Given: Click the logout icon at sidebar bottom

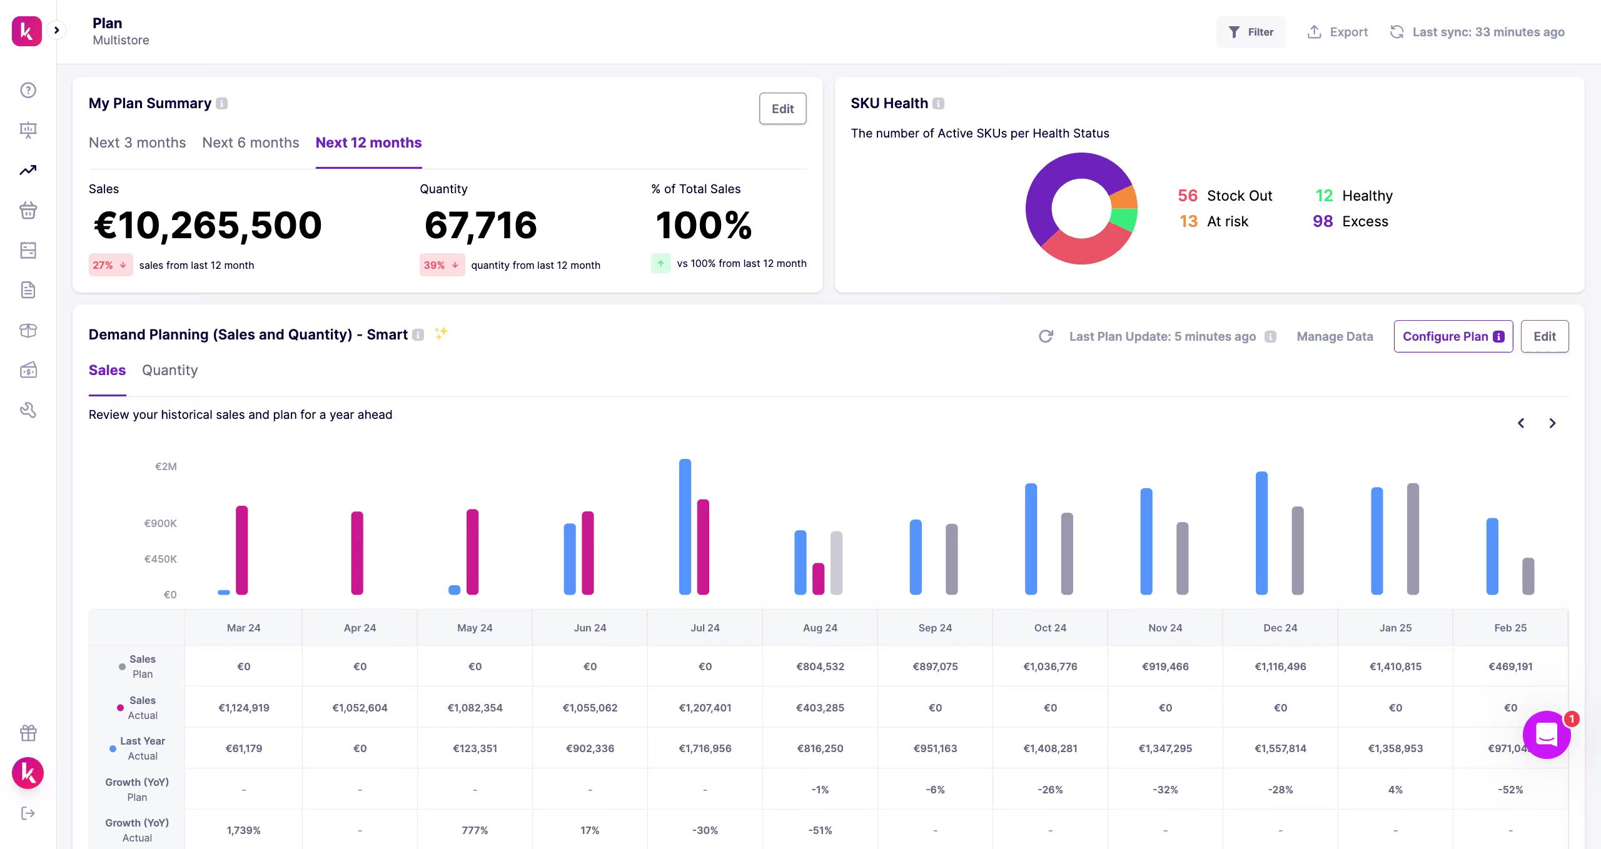Looking at the screenshot, I should coord(28,813).
